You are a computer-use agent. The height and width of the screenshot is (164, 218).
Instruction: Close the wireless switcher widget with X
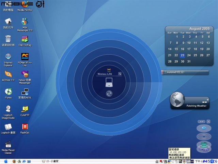(x=208, y=122)
